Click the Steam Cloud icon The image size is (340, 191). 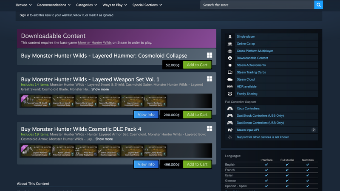pos(230,79)
